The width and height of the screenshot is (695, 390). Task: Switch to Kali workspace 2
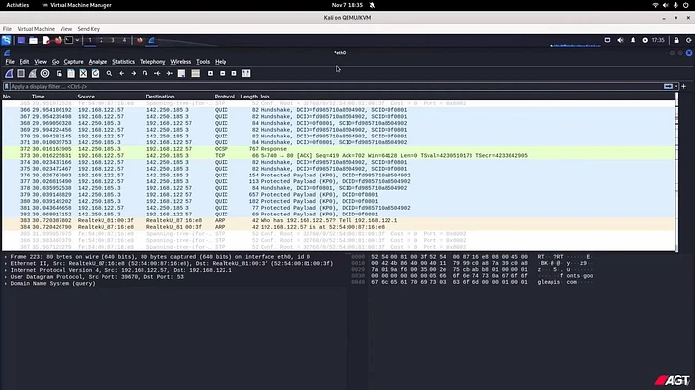coord(102,40)
